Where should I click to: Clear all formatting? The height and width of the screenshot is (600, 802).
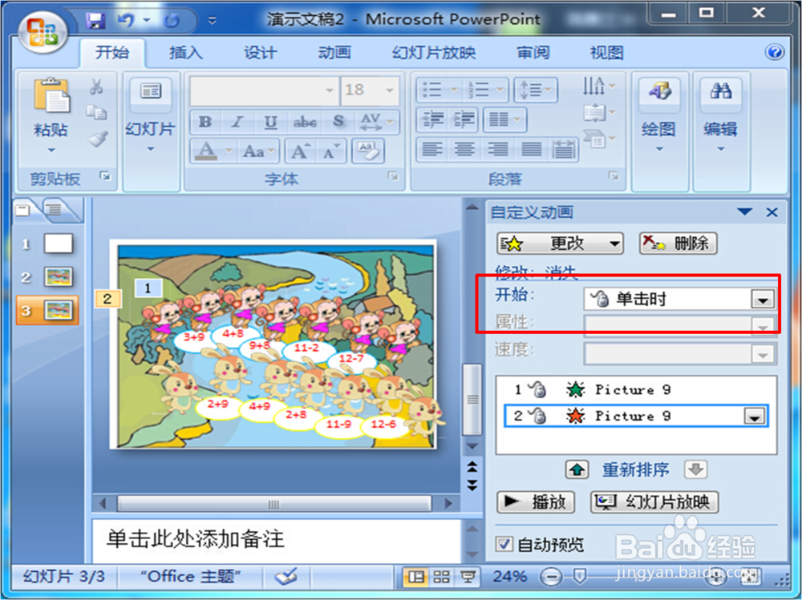point(368,151)
